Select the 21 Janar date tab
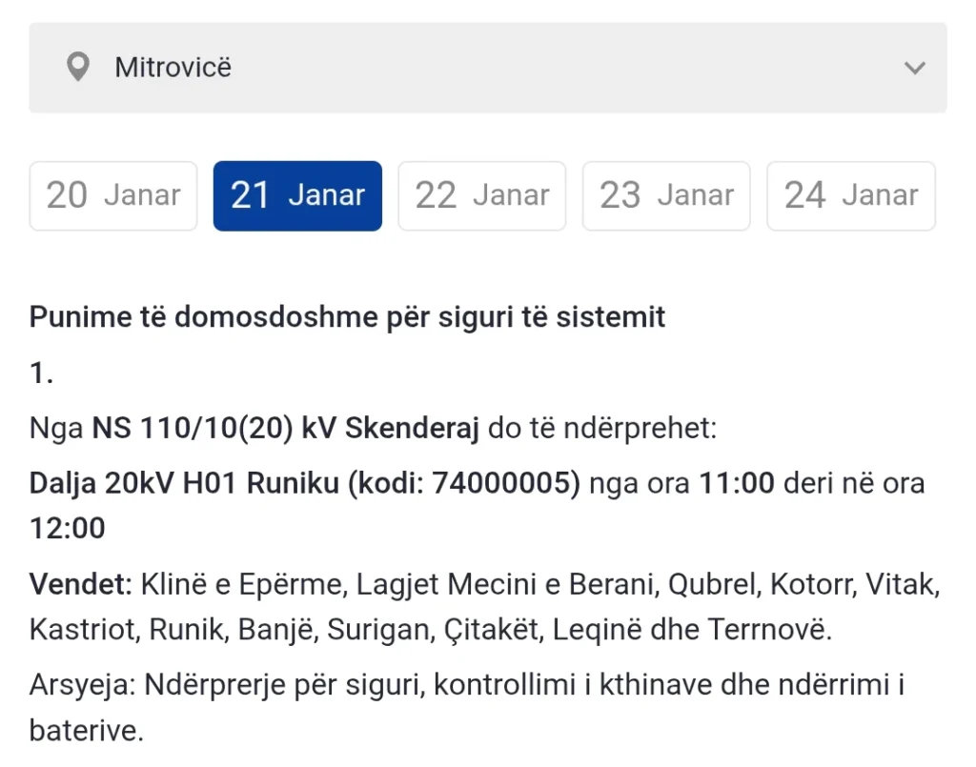Screen dimensions: 976x767 click(x=297, y=195)
